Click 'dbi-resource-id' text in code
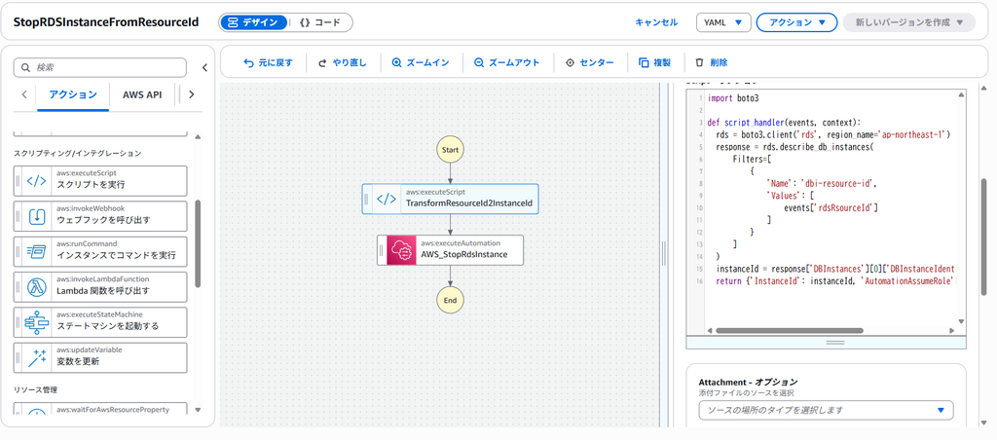The height and width of the screenshot is (440, 997). (x=838, y=183)
